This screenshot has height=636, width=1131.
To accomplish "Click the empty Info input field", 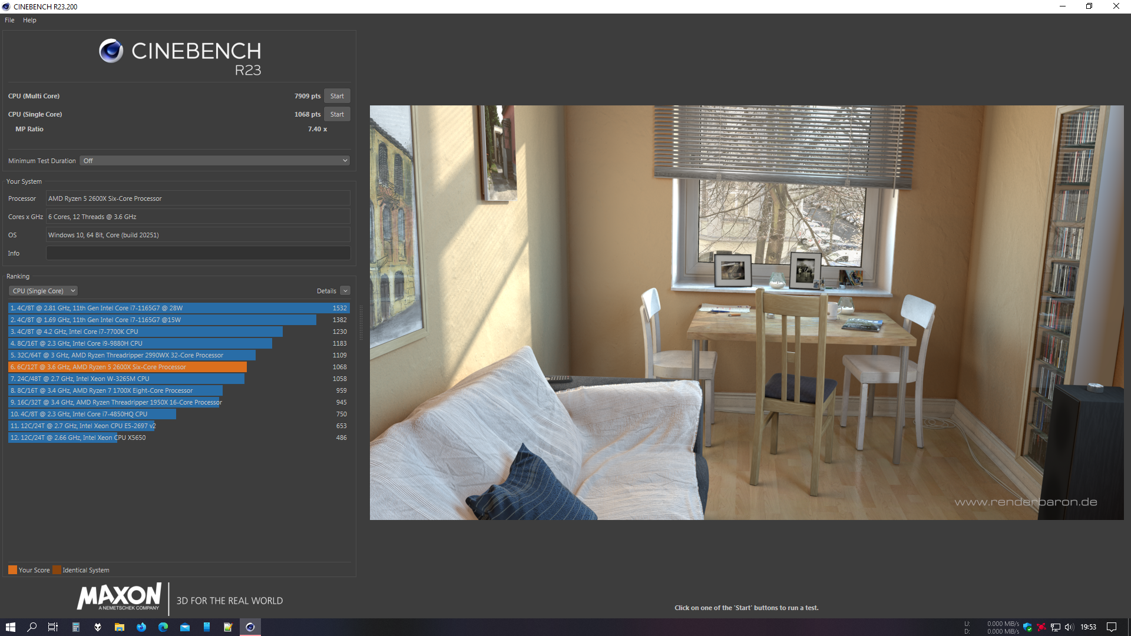I will point(198,253).
